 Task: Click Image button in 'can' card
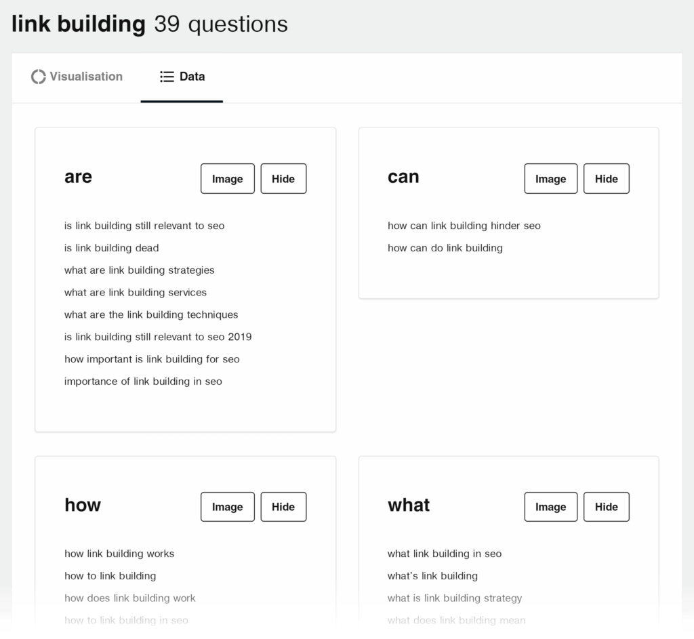(550, 179)
